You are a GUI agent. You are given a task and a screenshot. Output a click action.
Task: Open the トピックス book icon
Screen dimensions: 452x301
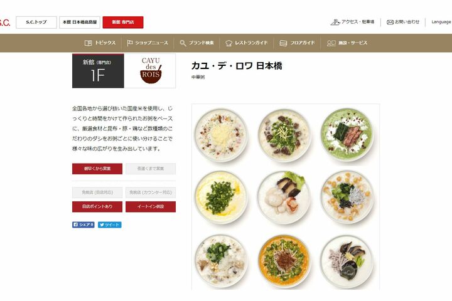[89, 43]
